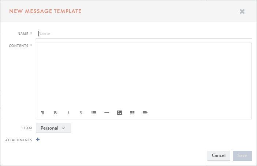Image resolution: width=257 pixels, height=166 pixels.
Task: Toggle italic formatting
Action: [68, 112]
